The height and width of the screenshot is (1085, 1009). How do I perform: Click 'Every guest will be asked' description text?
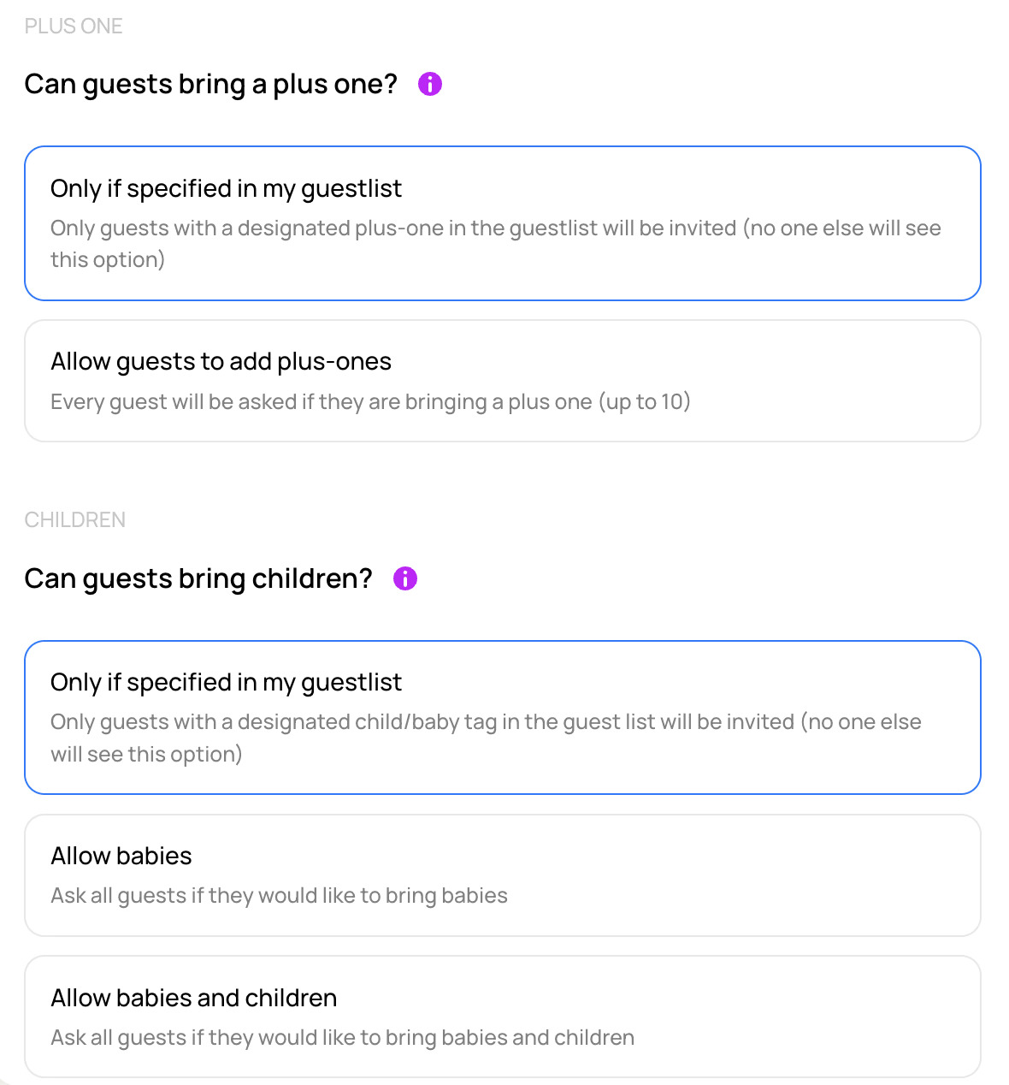[x=370, y=401]
